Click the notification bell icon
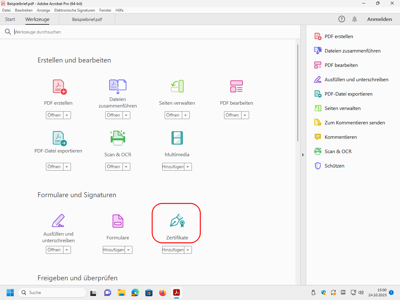Screen dimensions: 400x300 point(354,19)
